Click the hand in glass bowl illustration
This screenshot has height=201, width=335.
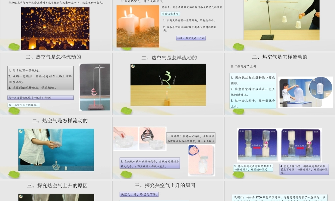[126, 139]
